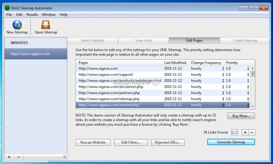
Task: Open change frequency dropdown for community row
Action: [223, 105]
